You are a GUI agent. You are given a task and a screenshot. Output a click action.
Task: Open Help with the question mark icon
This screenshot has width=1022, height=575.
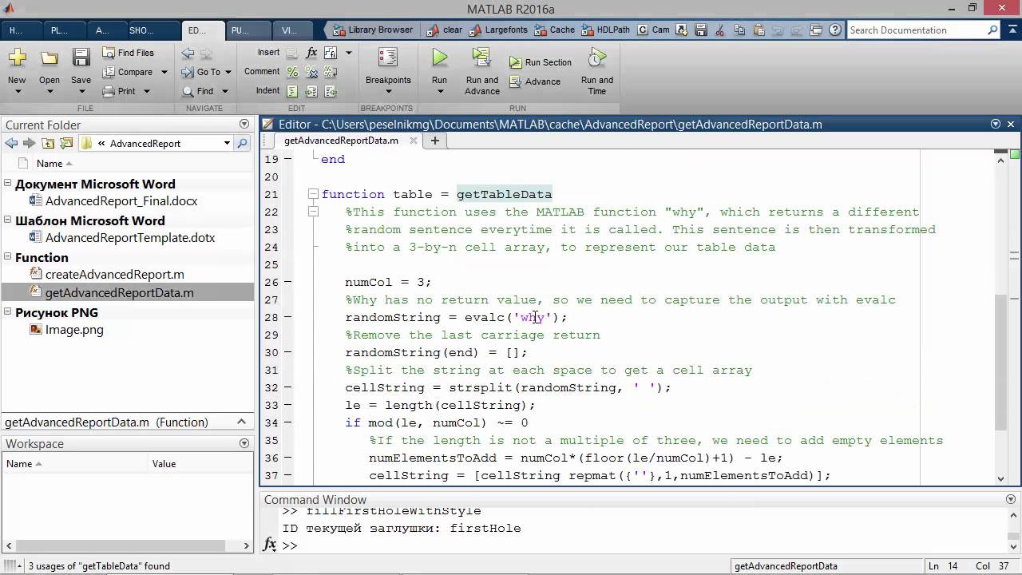click(x=835, y=30)
